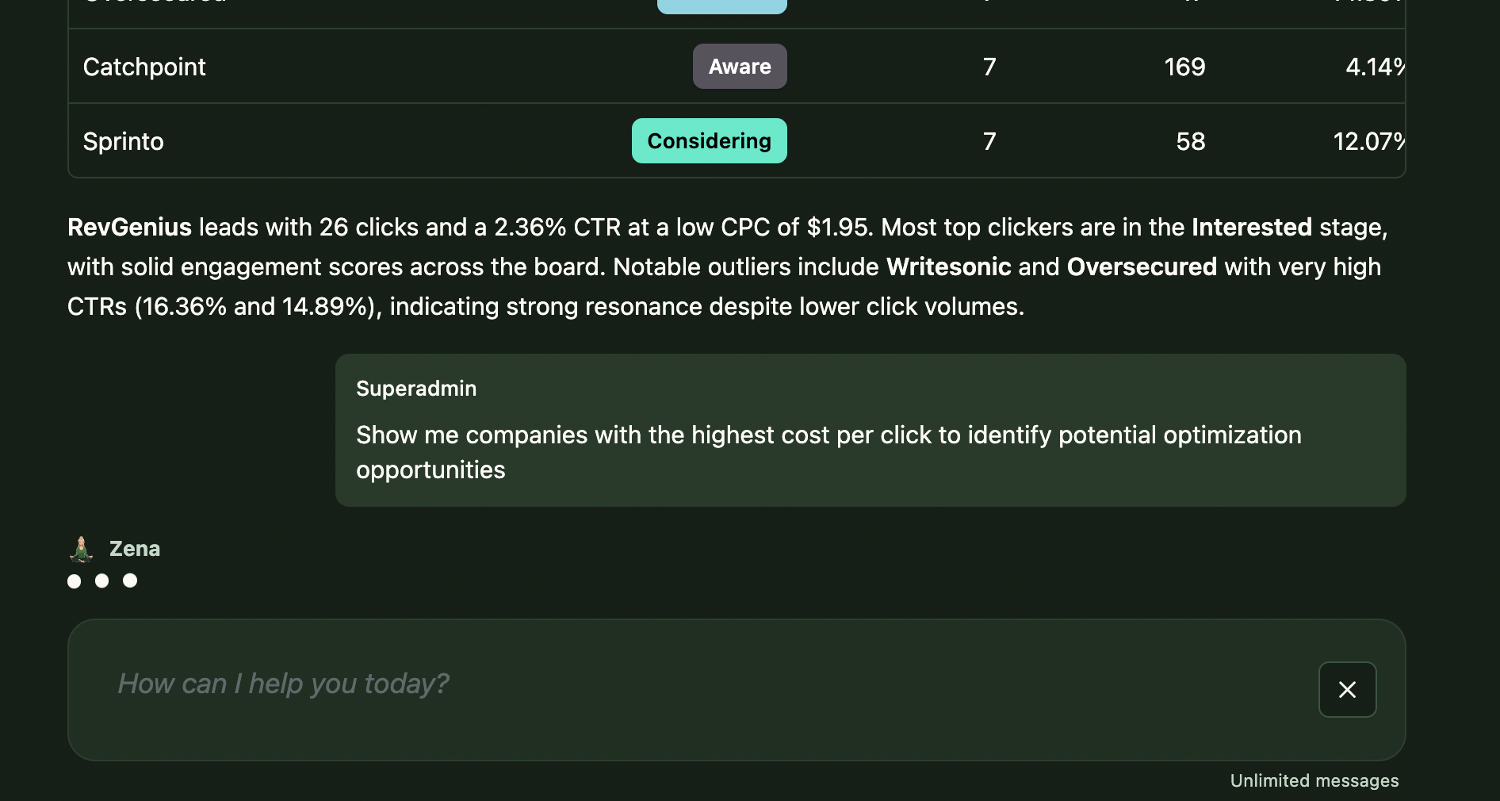This screenshot has height=801, width=1500.
Task: Click the X button in the chat box
Action: click(1347, 689)
